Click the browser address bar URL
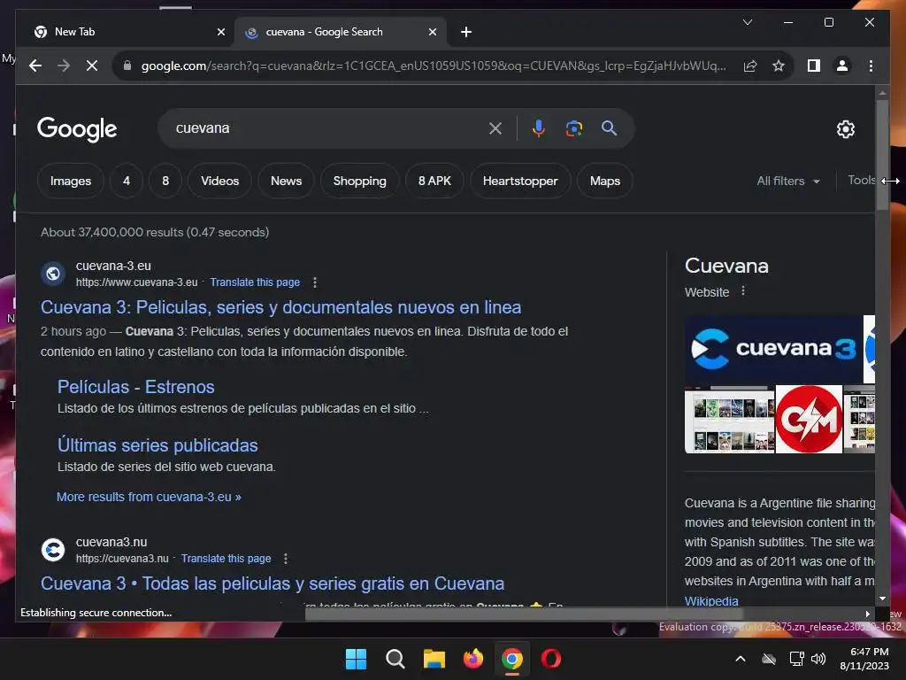906x680 pixels. [434, 66]
